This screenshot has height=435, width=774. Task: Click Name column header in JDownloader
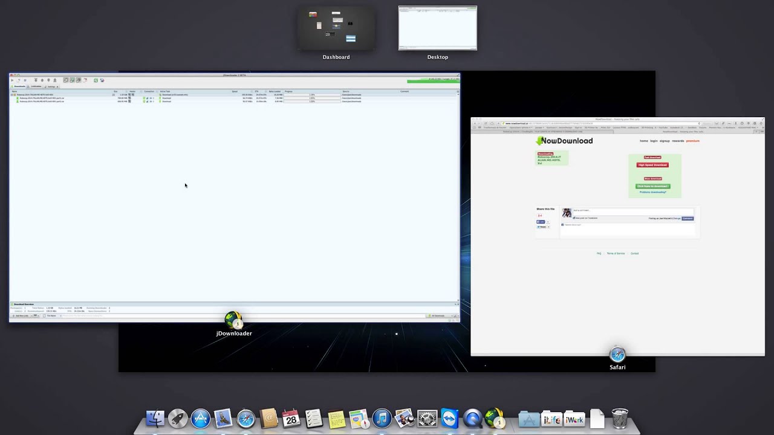click(60, 91)
